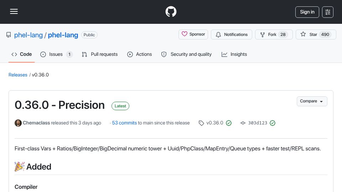The height and width of the screenshot is (192, 342).
Task: Open the Chemaclass author profile link
Action: [36, 123]
